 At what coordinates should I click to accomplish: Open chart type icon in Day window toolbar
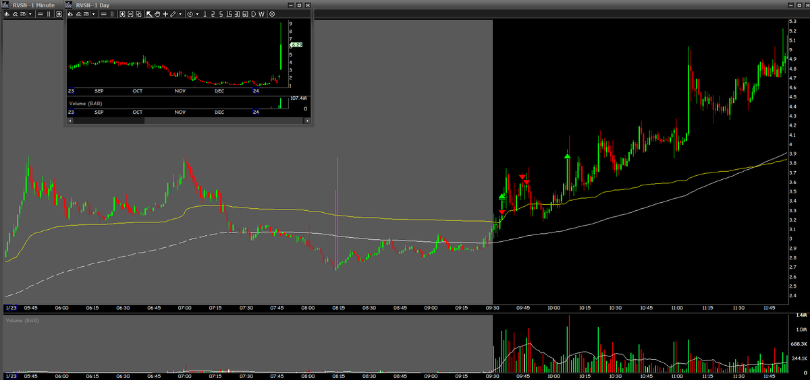pyautogui.click(x=71, y=13)
